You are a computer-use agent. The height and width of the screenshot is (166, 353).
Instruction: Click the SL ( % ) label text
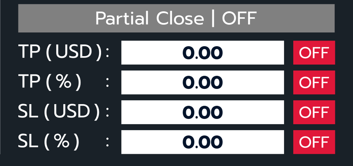click(x=49, y=142)
